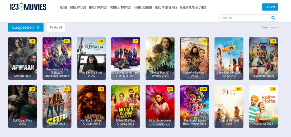
Task: Open the Hollywood menu item
Action: (x=78, y=7)
